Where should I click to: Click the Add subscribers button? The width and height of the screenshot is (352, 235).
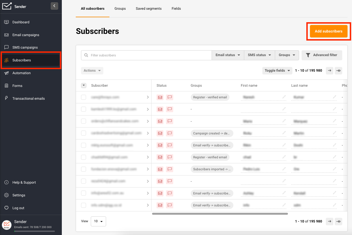328,31
